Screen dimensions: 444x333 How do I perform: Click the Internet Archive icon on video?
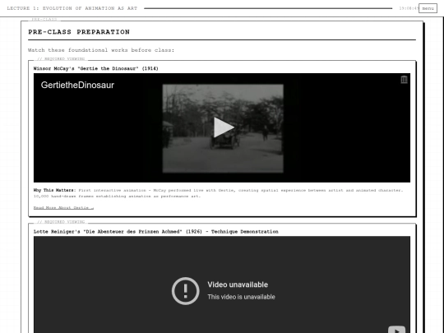click(404, 80)
